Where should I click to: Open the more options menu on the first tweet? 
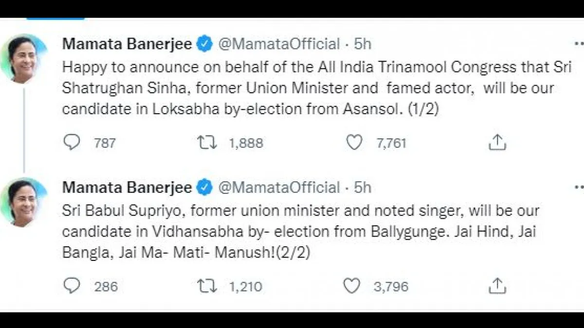point(580,43)
